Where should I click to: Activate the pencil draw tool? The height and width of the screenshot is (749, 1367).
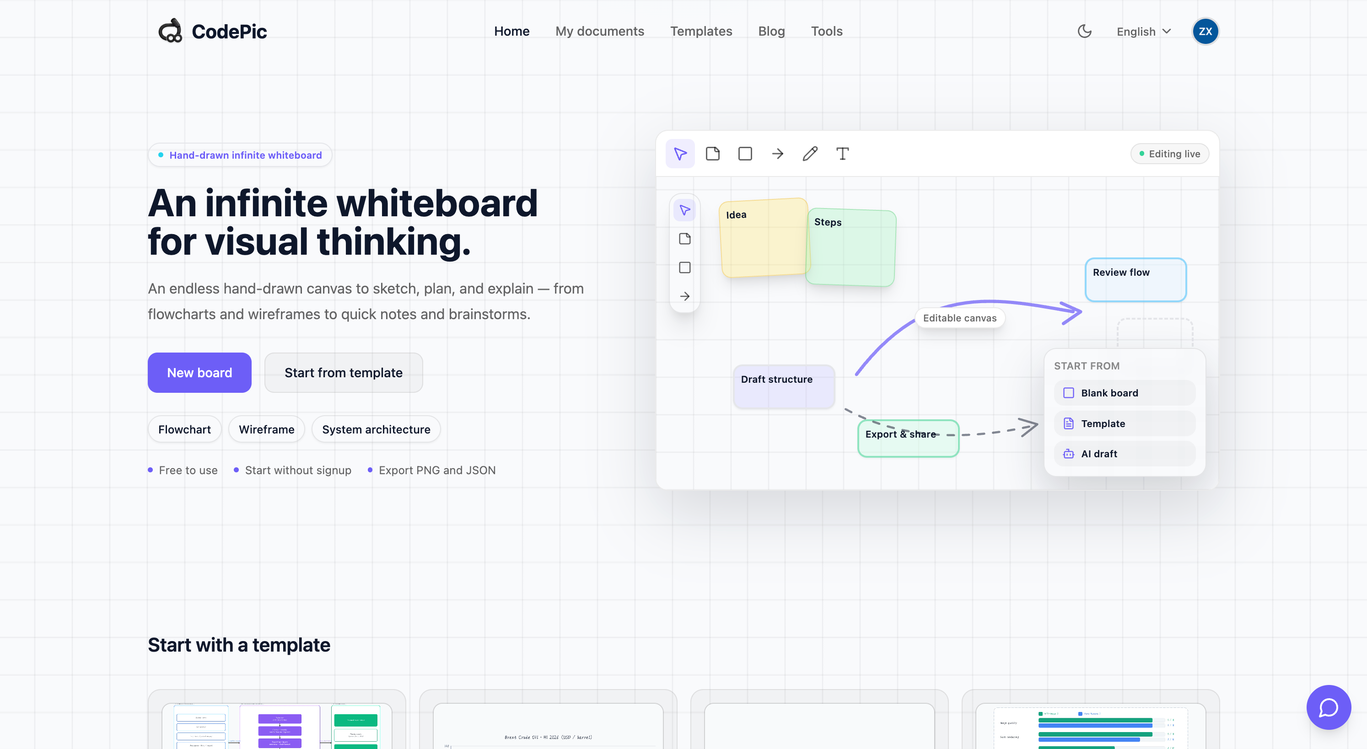click(810, 154)
